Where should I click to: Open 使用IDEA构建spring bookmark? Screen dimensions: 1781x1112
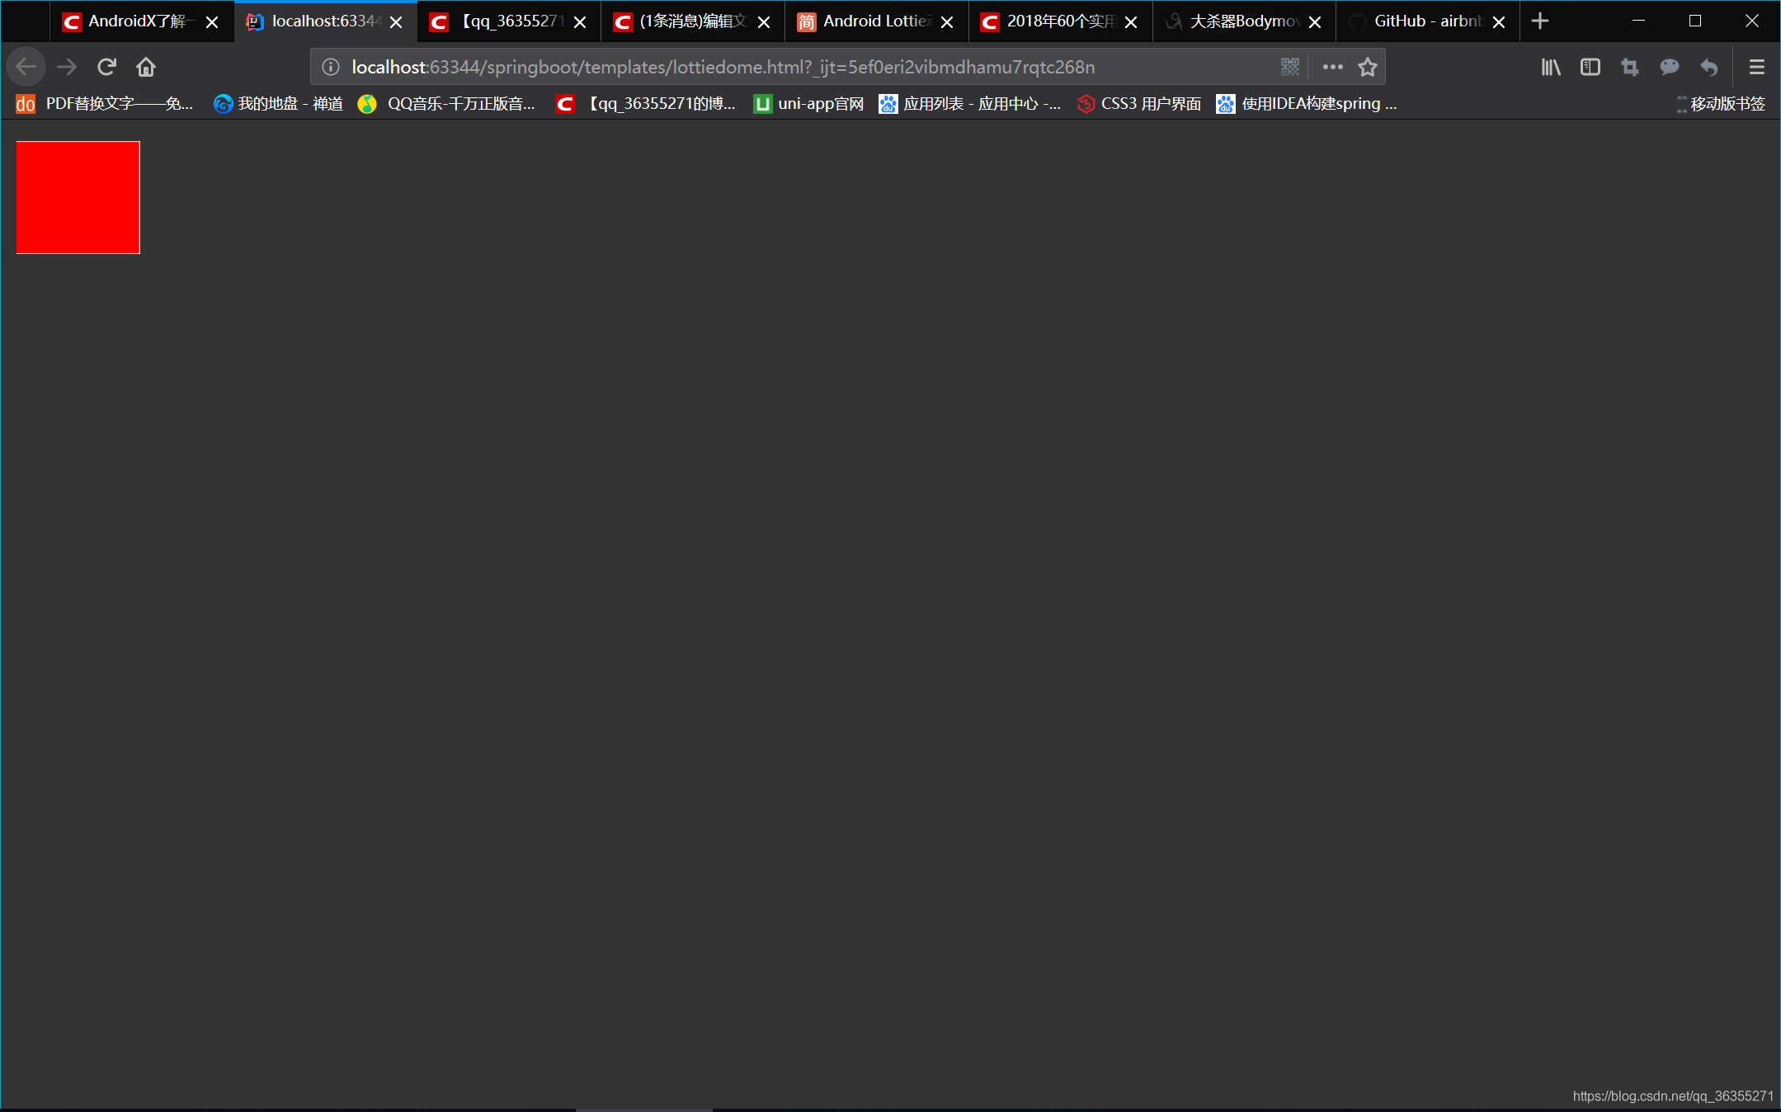coord(1307,104)
